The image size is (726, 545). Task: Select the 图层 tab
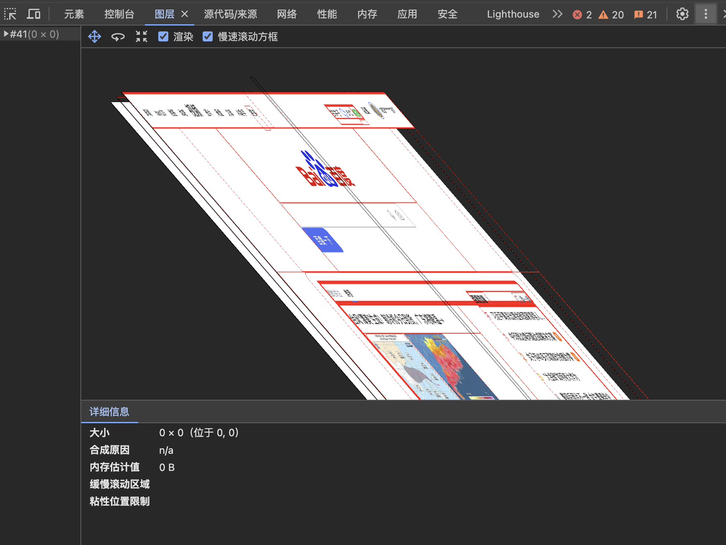click(165, 14)
